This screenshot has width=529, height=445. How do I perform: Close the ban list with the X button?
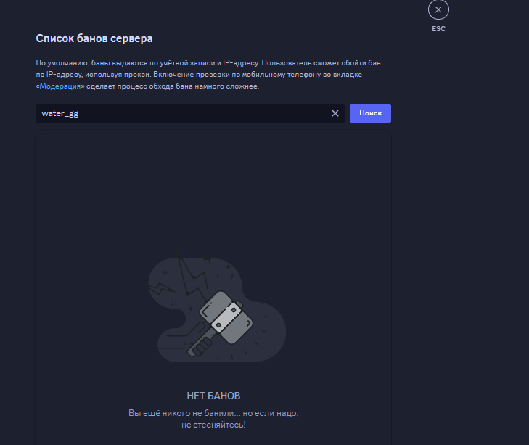pyautogui.click(x=438, y=9)
